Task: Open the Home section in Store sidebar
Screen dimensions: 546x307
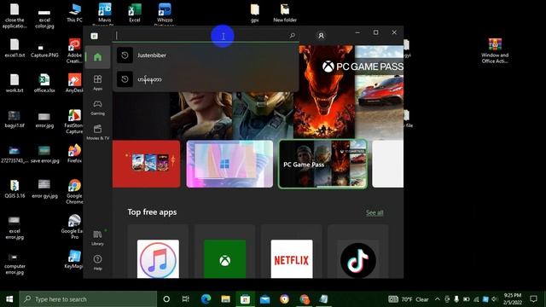Action: click(97, 57)
